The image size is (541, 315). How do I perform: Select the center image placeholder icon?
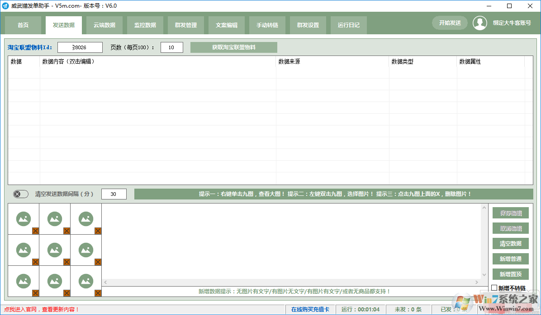pyautogui.click(x=55, y=250)
